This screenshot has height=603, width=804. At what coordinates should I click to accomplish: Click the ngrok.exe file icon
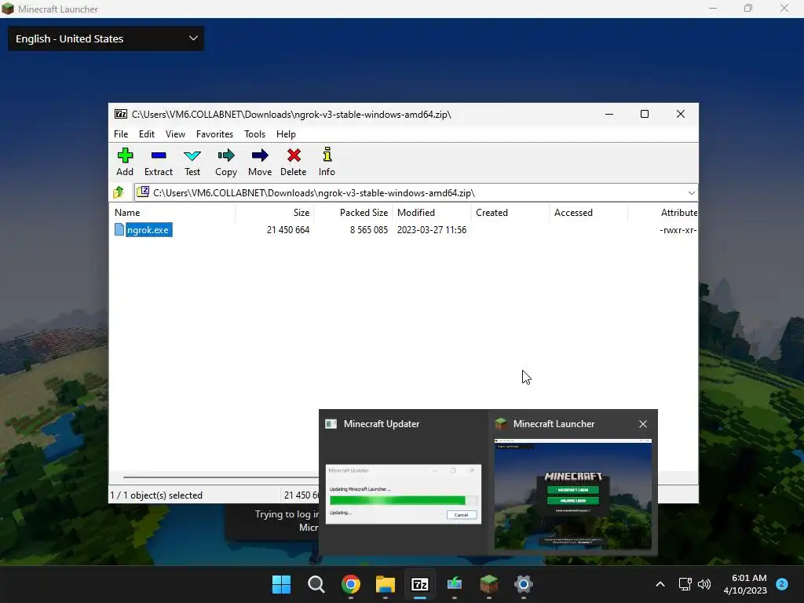(x=119, y=230)
